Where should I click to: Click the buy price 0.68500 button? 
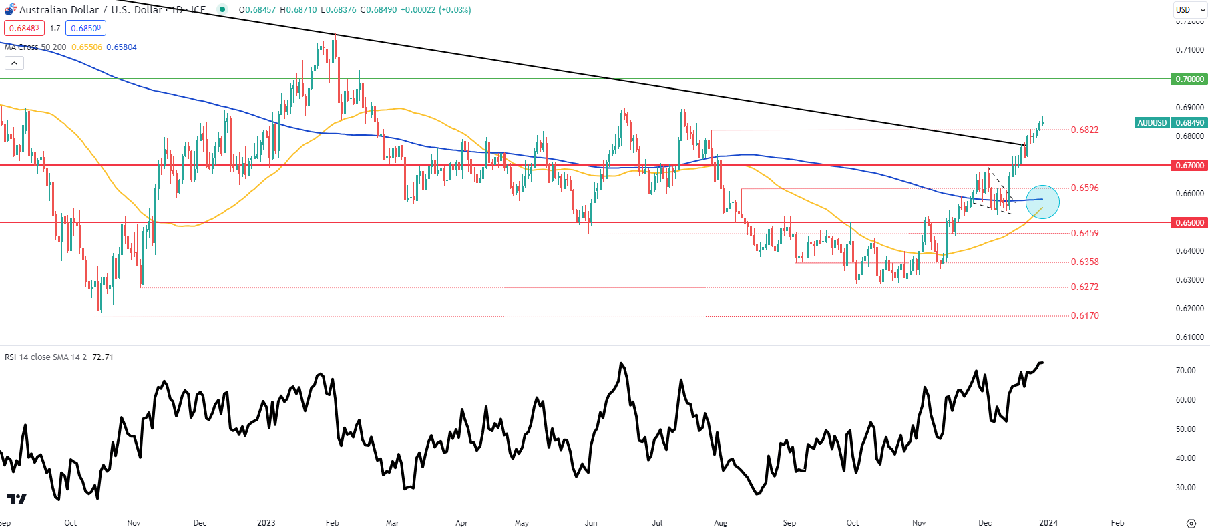(x=86, y=28)
